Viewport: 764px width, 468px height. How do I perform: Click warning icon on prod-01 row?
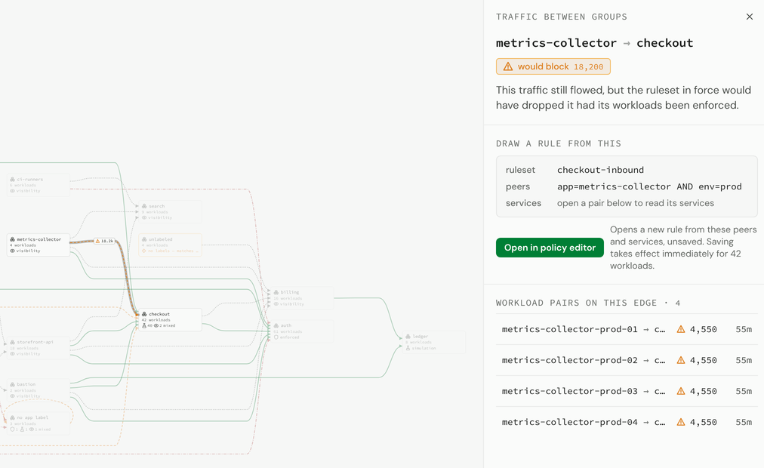pyautogui.click(x=681, y=329)
